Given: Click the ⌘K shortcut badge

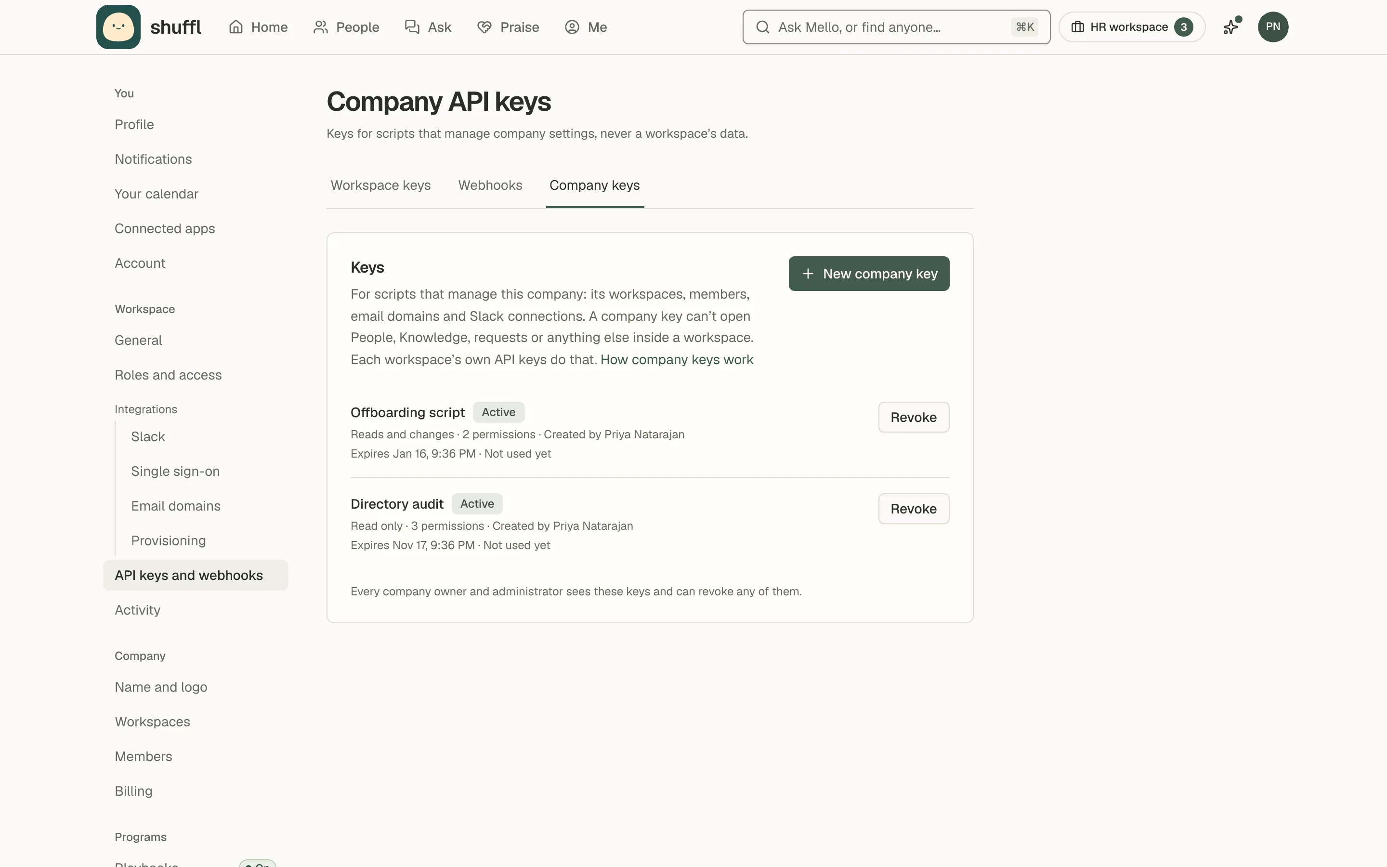Looking at the screenshot, I should (1025, 27).
